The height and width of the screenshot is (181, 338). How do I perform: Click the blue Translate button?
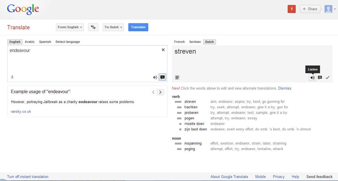point(138,27)
